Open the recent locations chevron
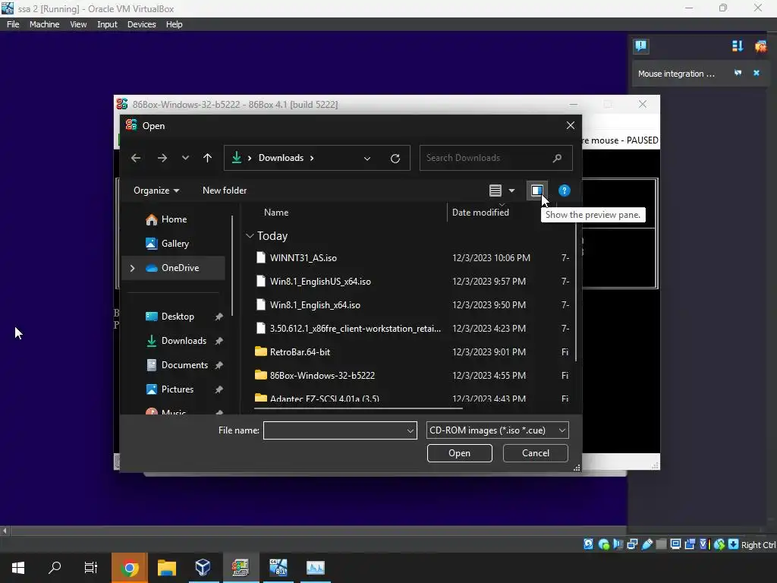 [185, 158]
